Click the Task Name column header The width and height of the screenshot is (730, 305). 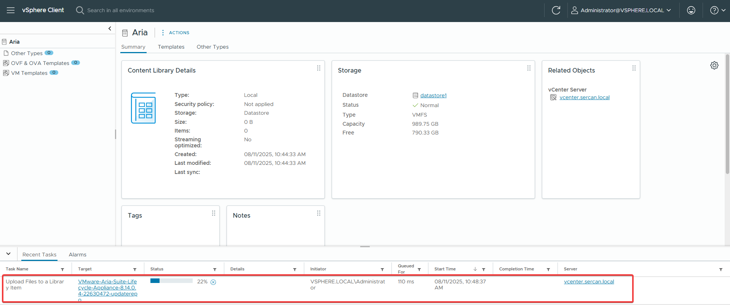17,269
